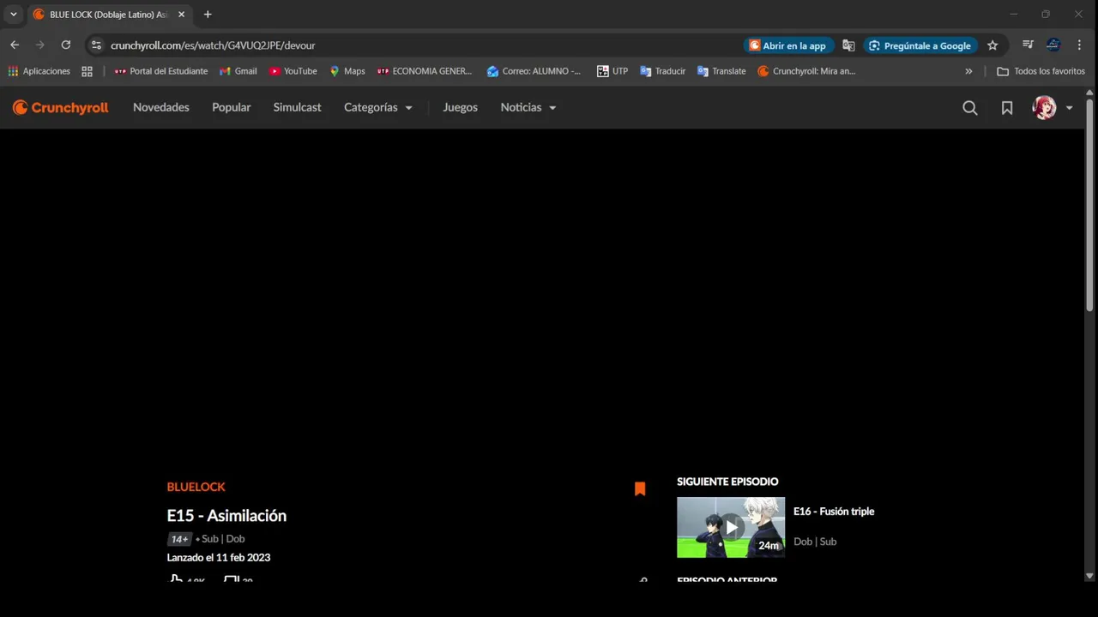Open the media controls icon
Viewport: 1098px width, 617px height.
tap(1028, 45)
